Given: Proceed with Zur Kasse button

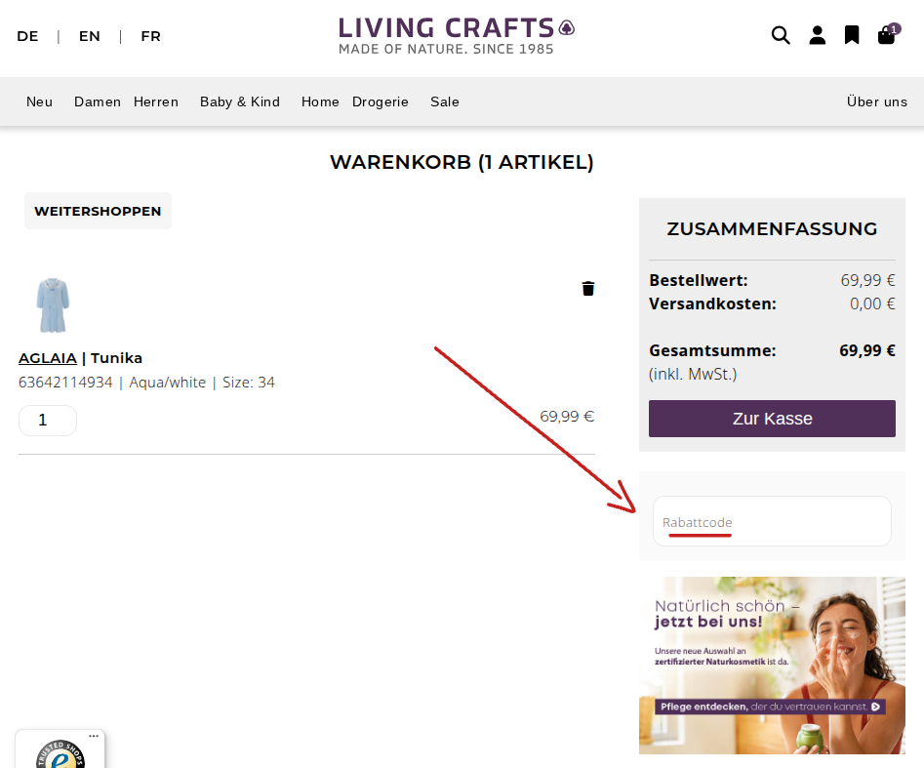Looking at the screenshot, I should (772, 419).
